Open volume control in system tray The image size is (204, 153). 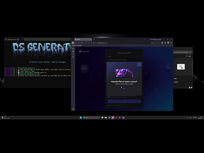(x=195, y=118)
